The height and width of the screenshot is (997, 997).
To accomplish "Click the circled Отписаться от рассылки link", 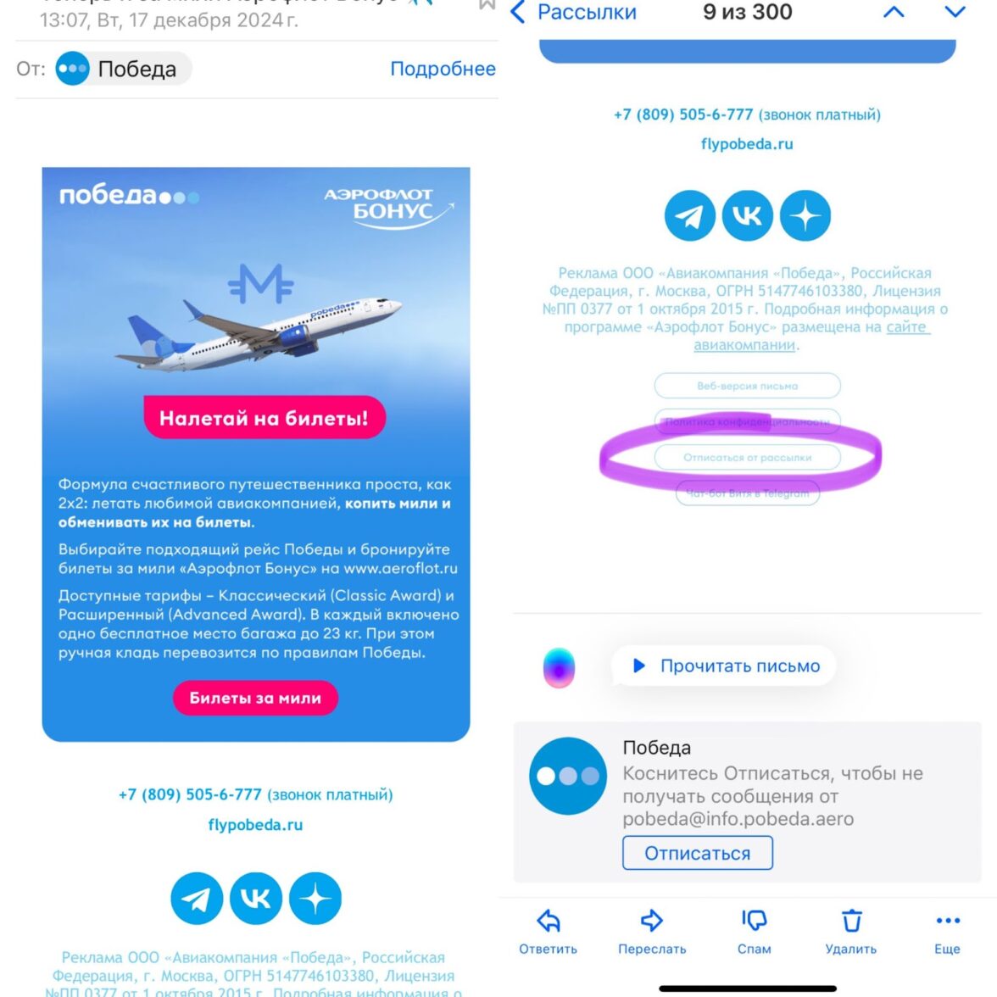I will pyautogui.click(x=747, y=457).
